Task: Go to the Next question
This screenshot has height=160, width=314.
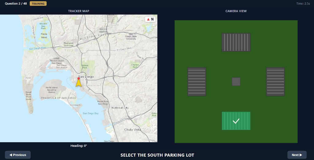Action: point(297,155)
